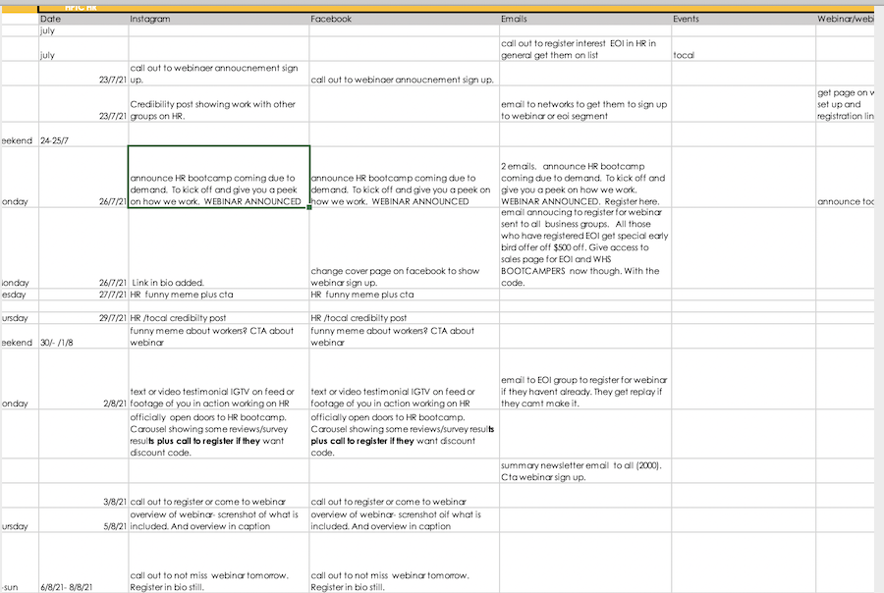
Task: Click the fill handle of the selected cell
Action: 309,208
